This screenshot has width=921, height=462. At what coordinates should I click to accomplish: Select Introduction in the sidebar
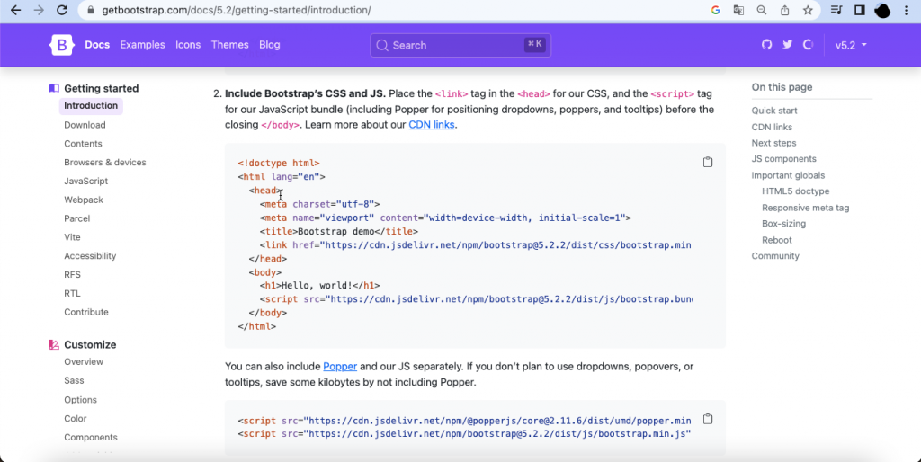91,106
